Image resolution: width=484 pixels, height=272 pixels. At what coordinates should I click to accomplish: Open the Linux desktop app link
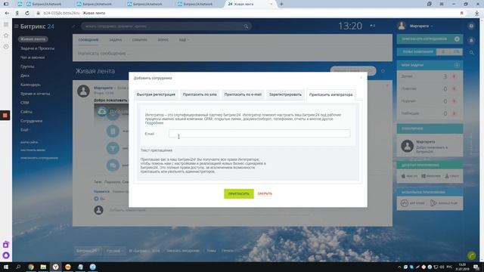click(x=451, y=176)
